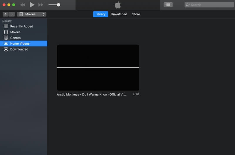The image size is (235, 155).
Task: Click the film strip icon in media picker
Action: point(21,14)
